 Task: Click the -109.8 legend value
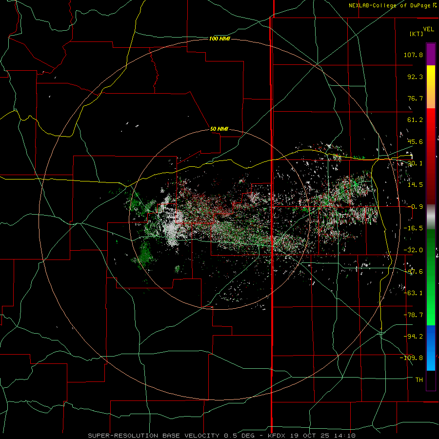411,358
